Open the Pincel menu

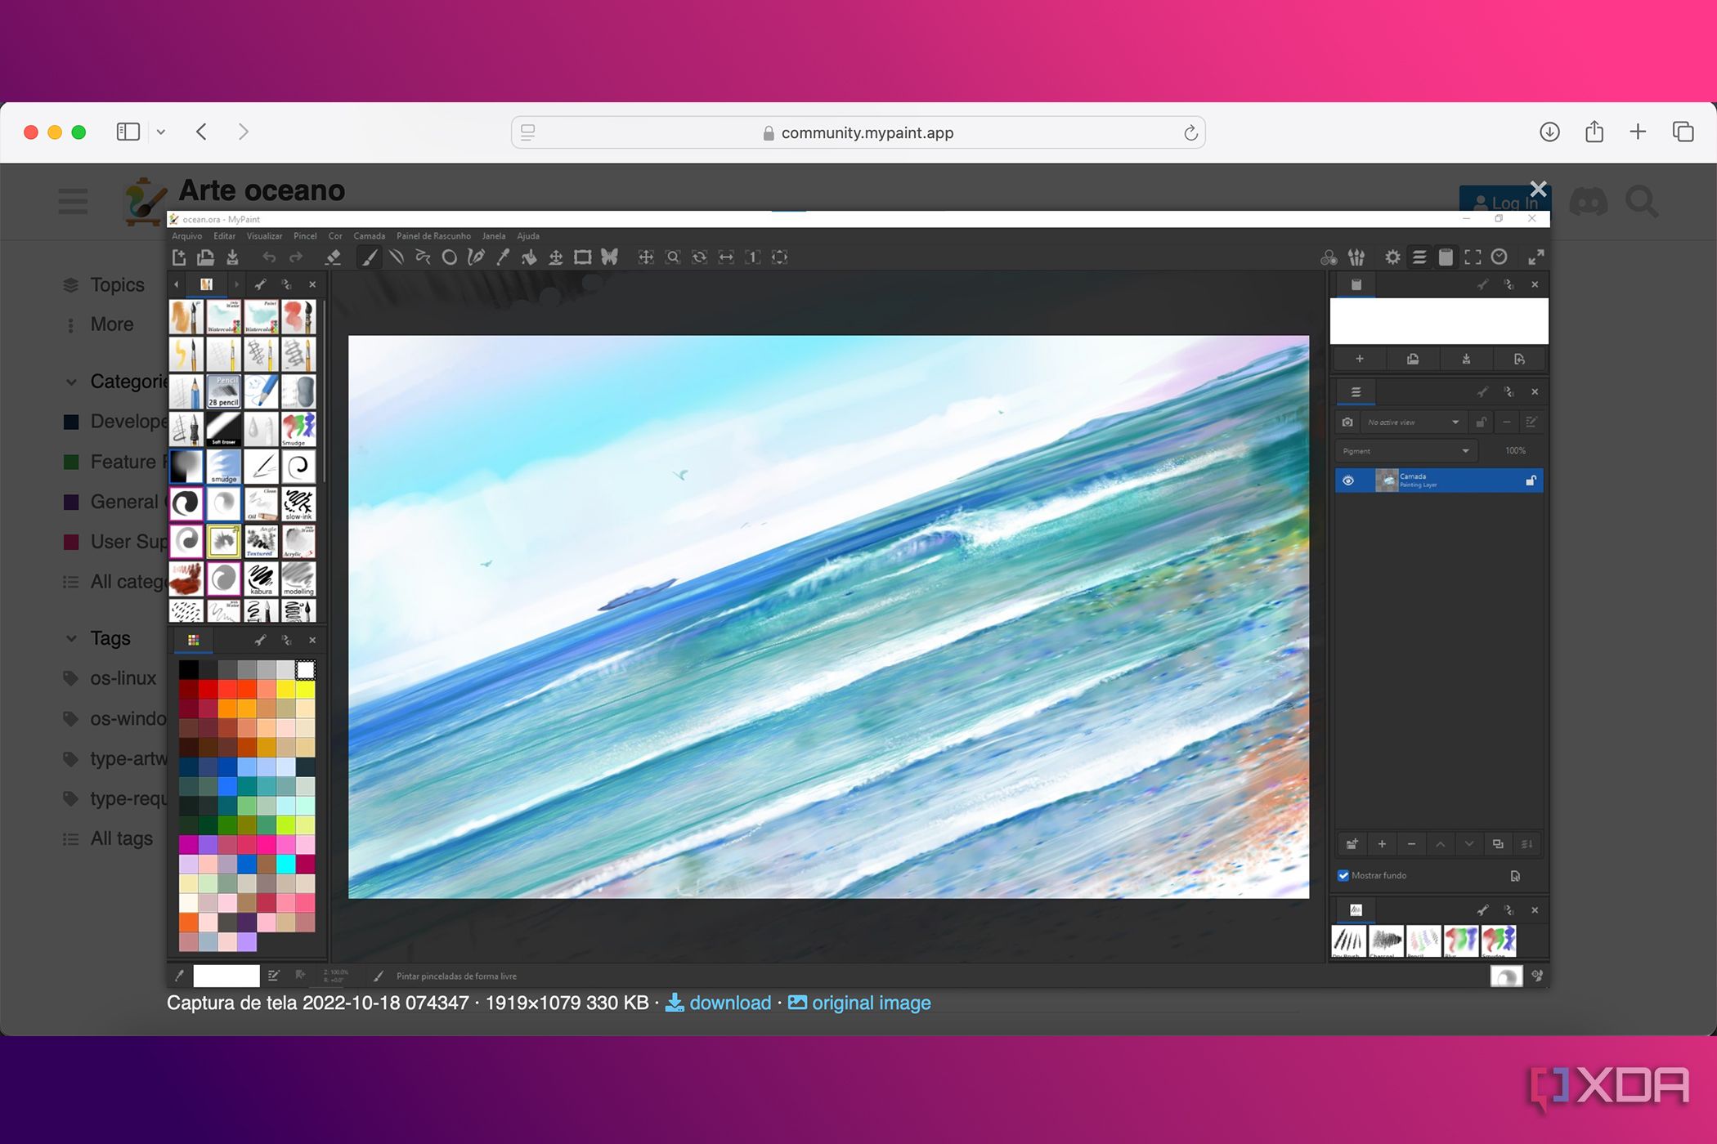[x=305, y=236]
